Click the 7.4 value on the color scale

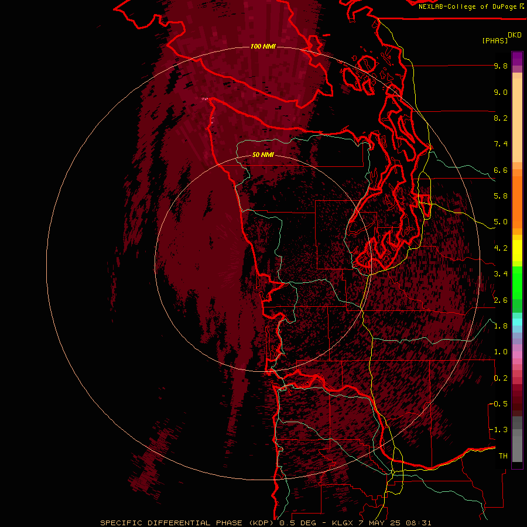501,144
